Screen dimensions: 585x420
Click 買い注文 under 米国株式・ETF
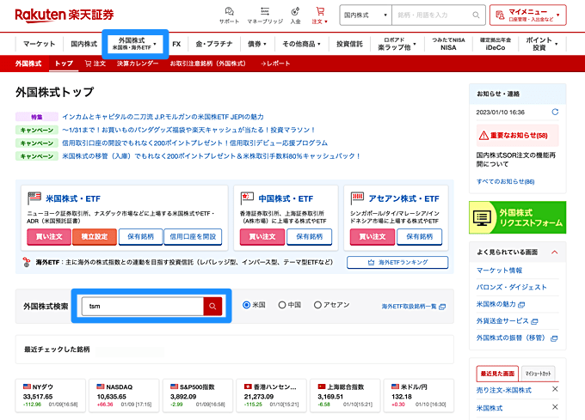tap(49, 237)
